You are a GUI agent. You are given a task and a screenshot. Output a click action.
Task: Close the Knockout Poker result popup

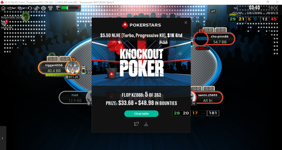[186, 23]
